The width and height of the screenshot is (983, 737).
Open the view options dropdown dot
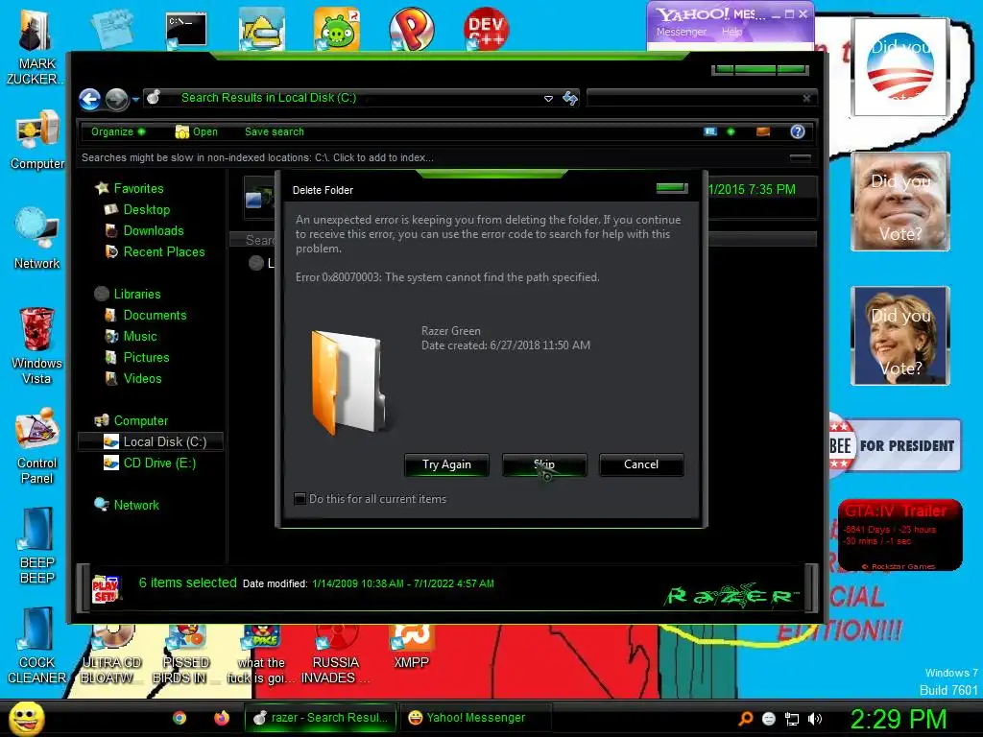pos(731,131)
